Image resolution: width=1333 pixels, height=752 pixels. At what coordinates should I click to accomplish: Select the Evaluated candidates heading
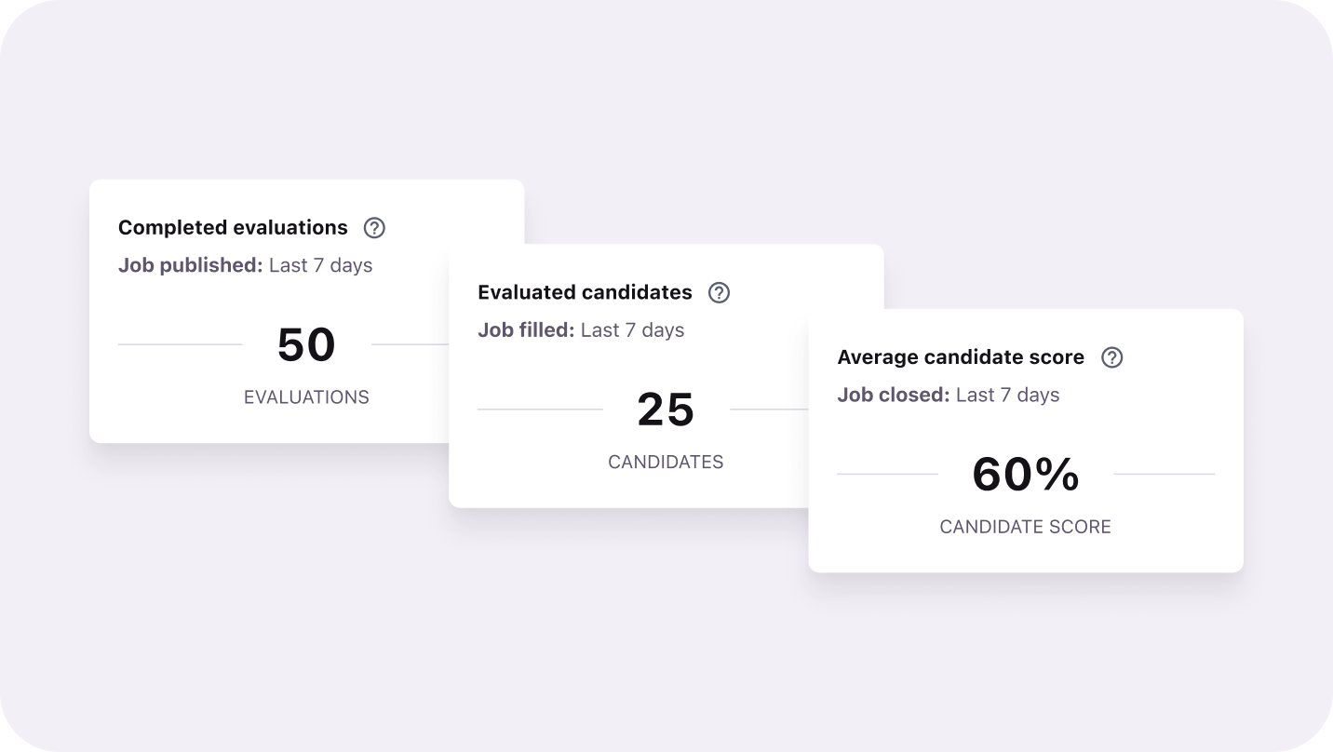point(585,293)
